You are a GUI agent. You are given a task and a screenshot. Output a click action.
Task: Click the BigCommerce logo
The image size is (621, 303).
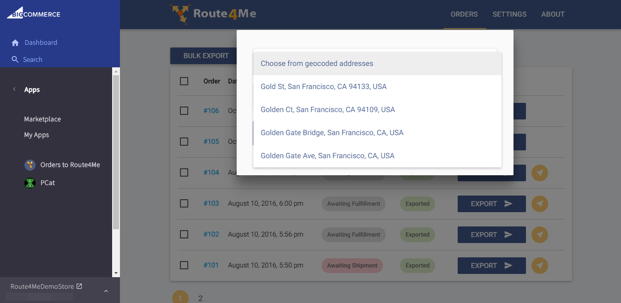pyautogui.click(x=34, y=14)
